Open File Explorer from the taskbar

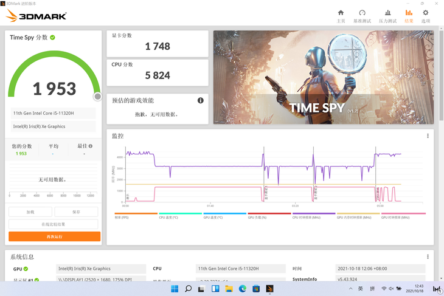point(229,289)
